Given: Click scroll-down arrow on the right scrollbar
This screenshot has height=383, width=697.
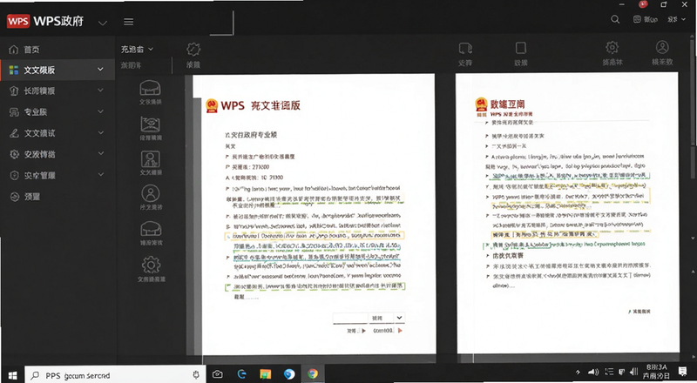Looking at the screenshot, I should 693,239.
